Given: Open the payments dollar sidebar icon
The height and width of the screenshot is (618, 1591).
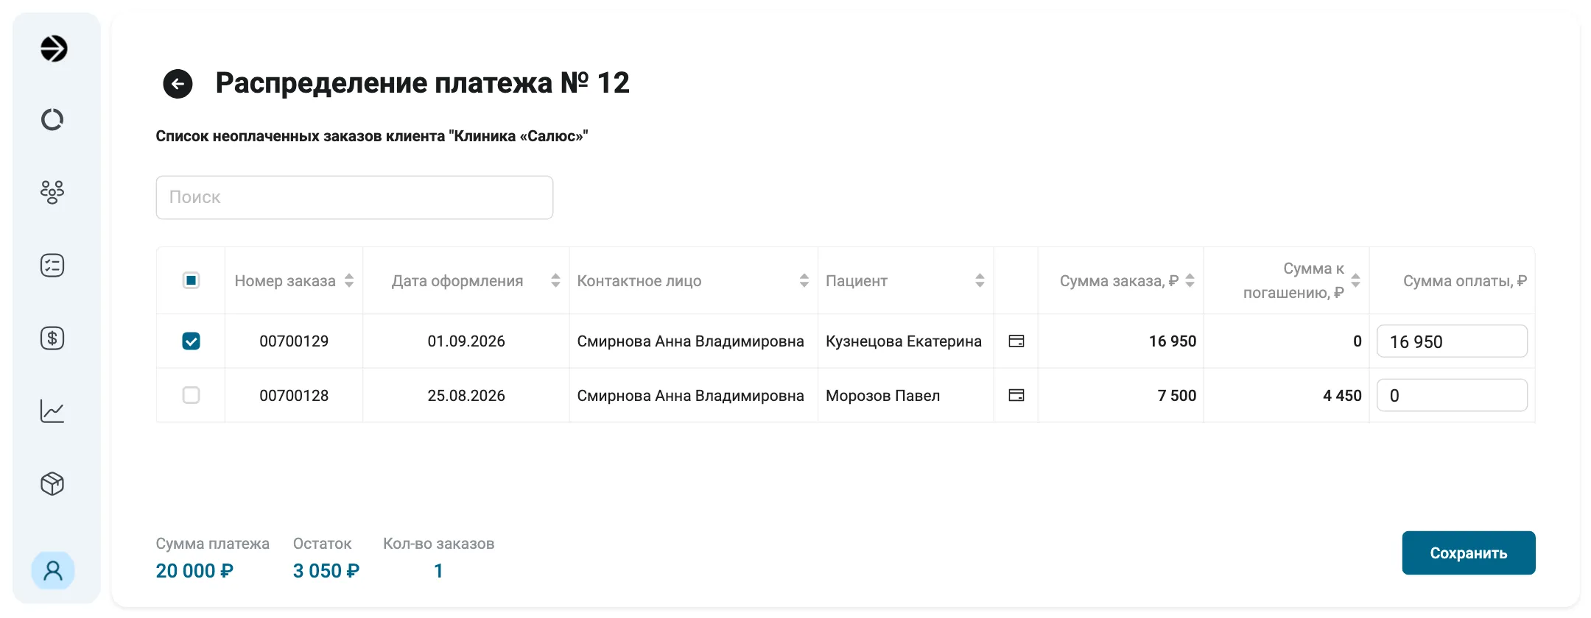Looking at the screenshot, I should pos(52,338).
